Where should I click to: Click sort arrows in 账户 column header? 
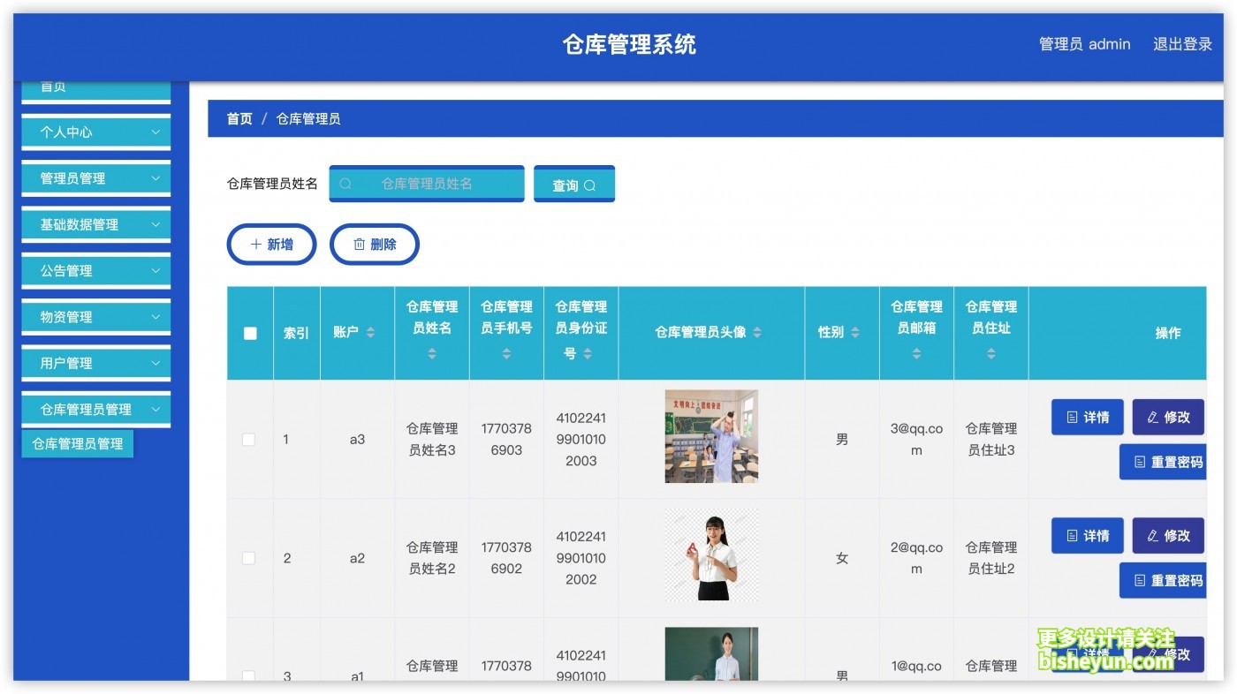point(370,333)
